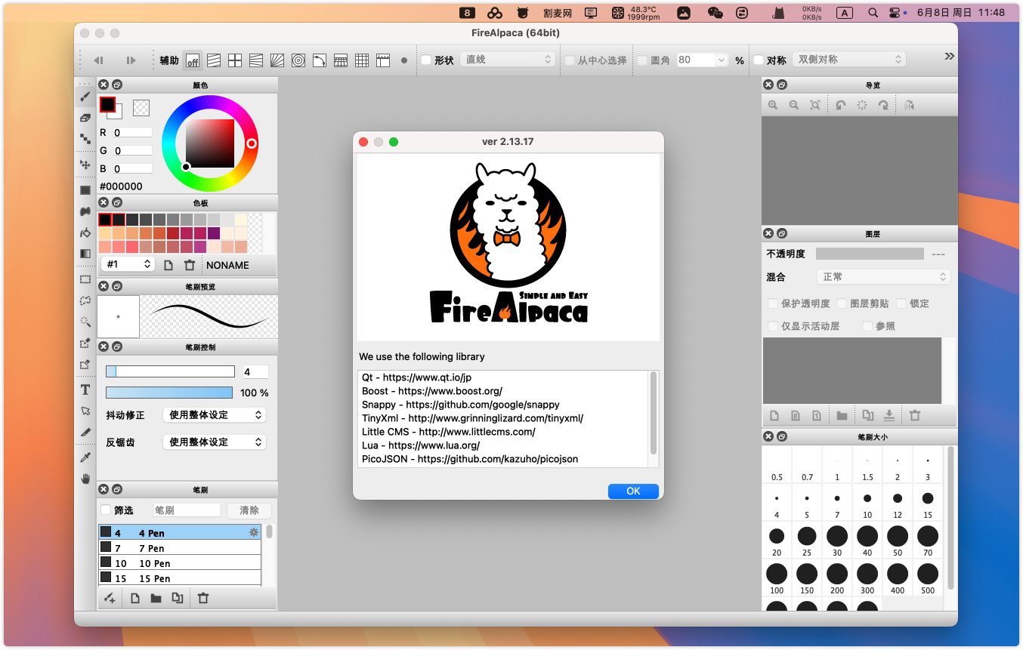Click the R value input field
Image resolution: width=1023 pixels, height=650 pixels.
pyautogui.click(x=132, y=132)
